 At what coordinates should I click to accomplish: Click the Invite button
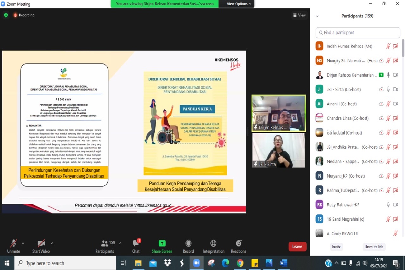click(336, 247)
